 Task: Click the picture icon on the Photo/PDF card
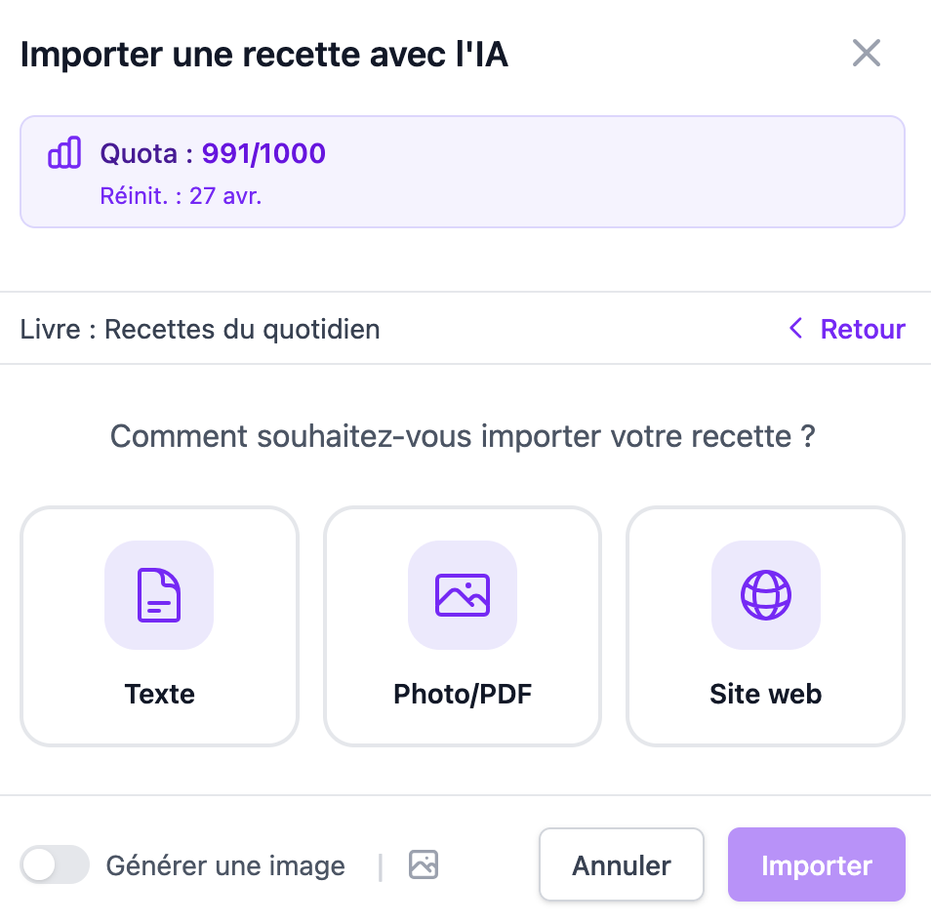point(463,595)
